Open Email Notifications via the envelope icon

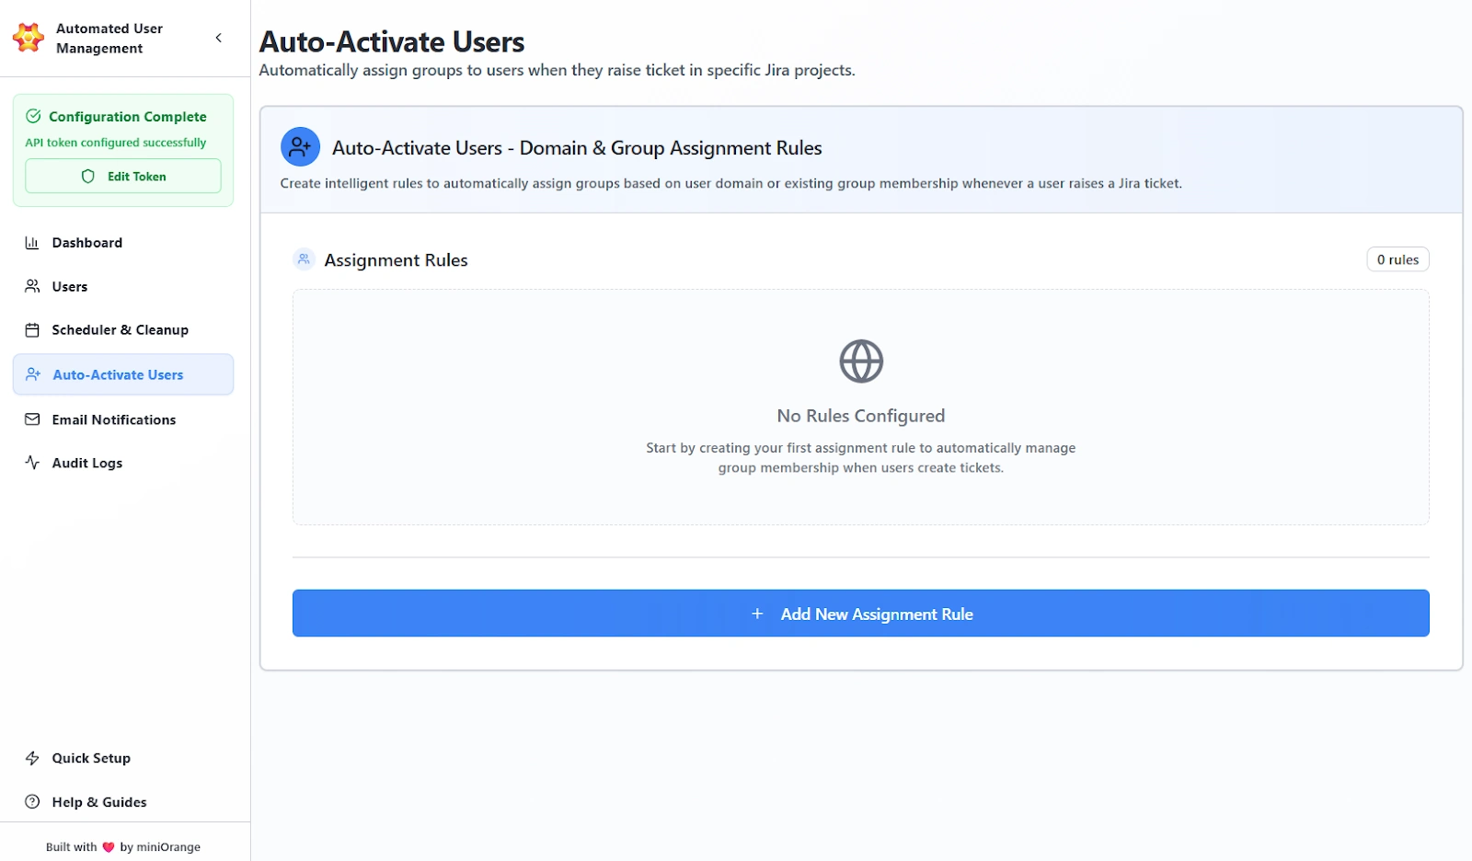click(x=31, y=419)
